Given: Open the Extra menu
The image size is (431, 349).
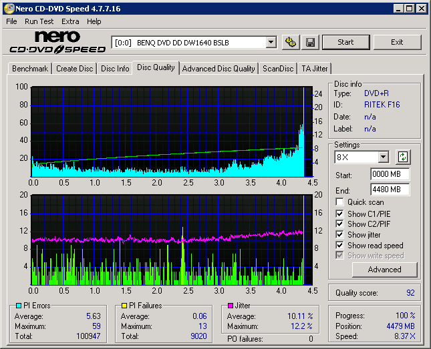Looking at the screenshot, I should pos(70,21).
